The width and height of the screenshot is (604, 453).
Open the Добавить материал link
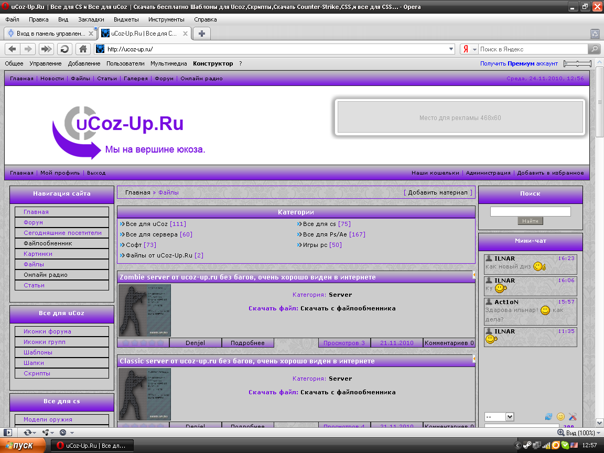pyautogui.click(x=438, y=192)
